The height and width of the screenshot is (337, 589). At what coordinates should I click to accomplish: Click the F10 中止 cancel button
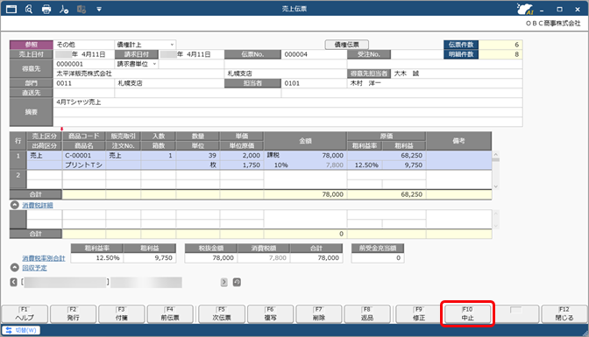click(x=468, y=313)
